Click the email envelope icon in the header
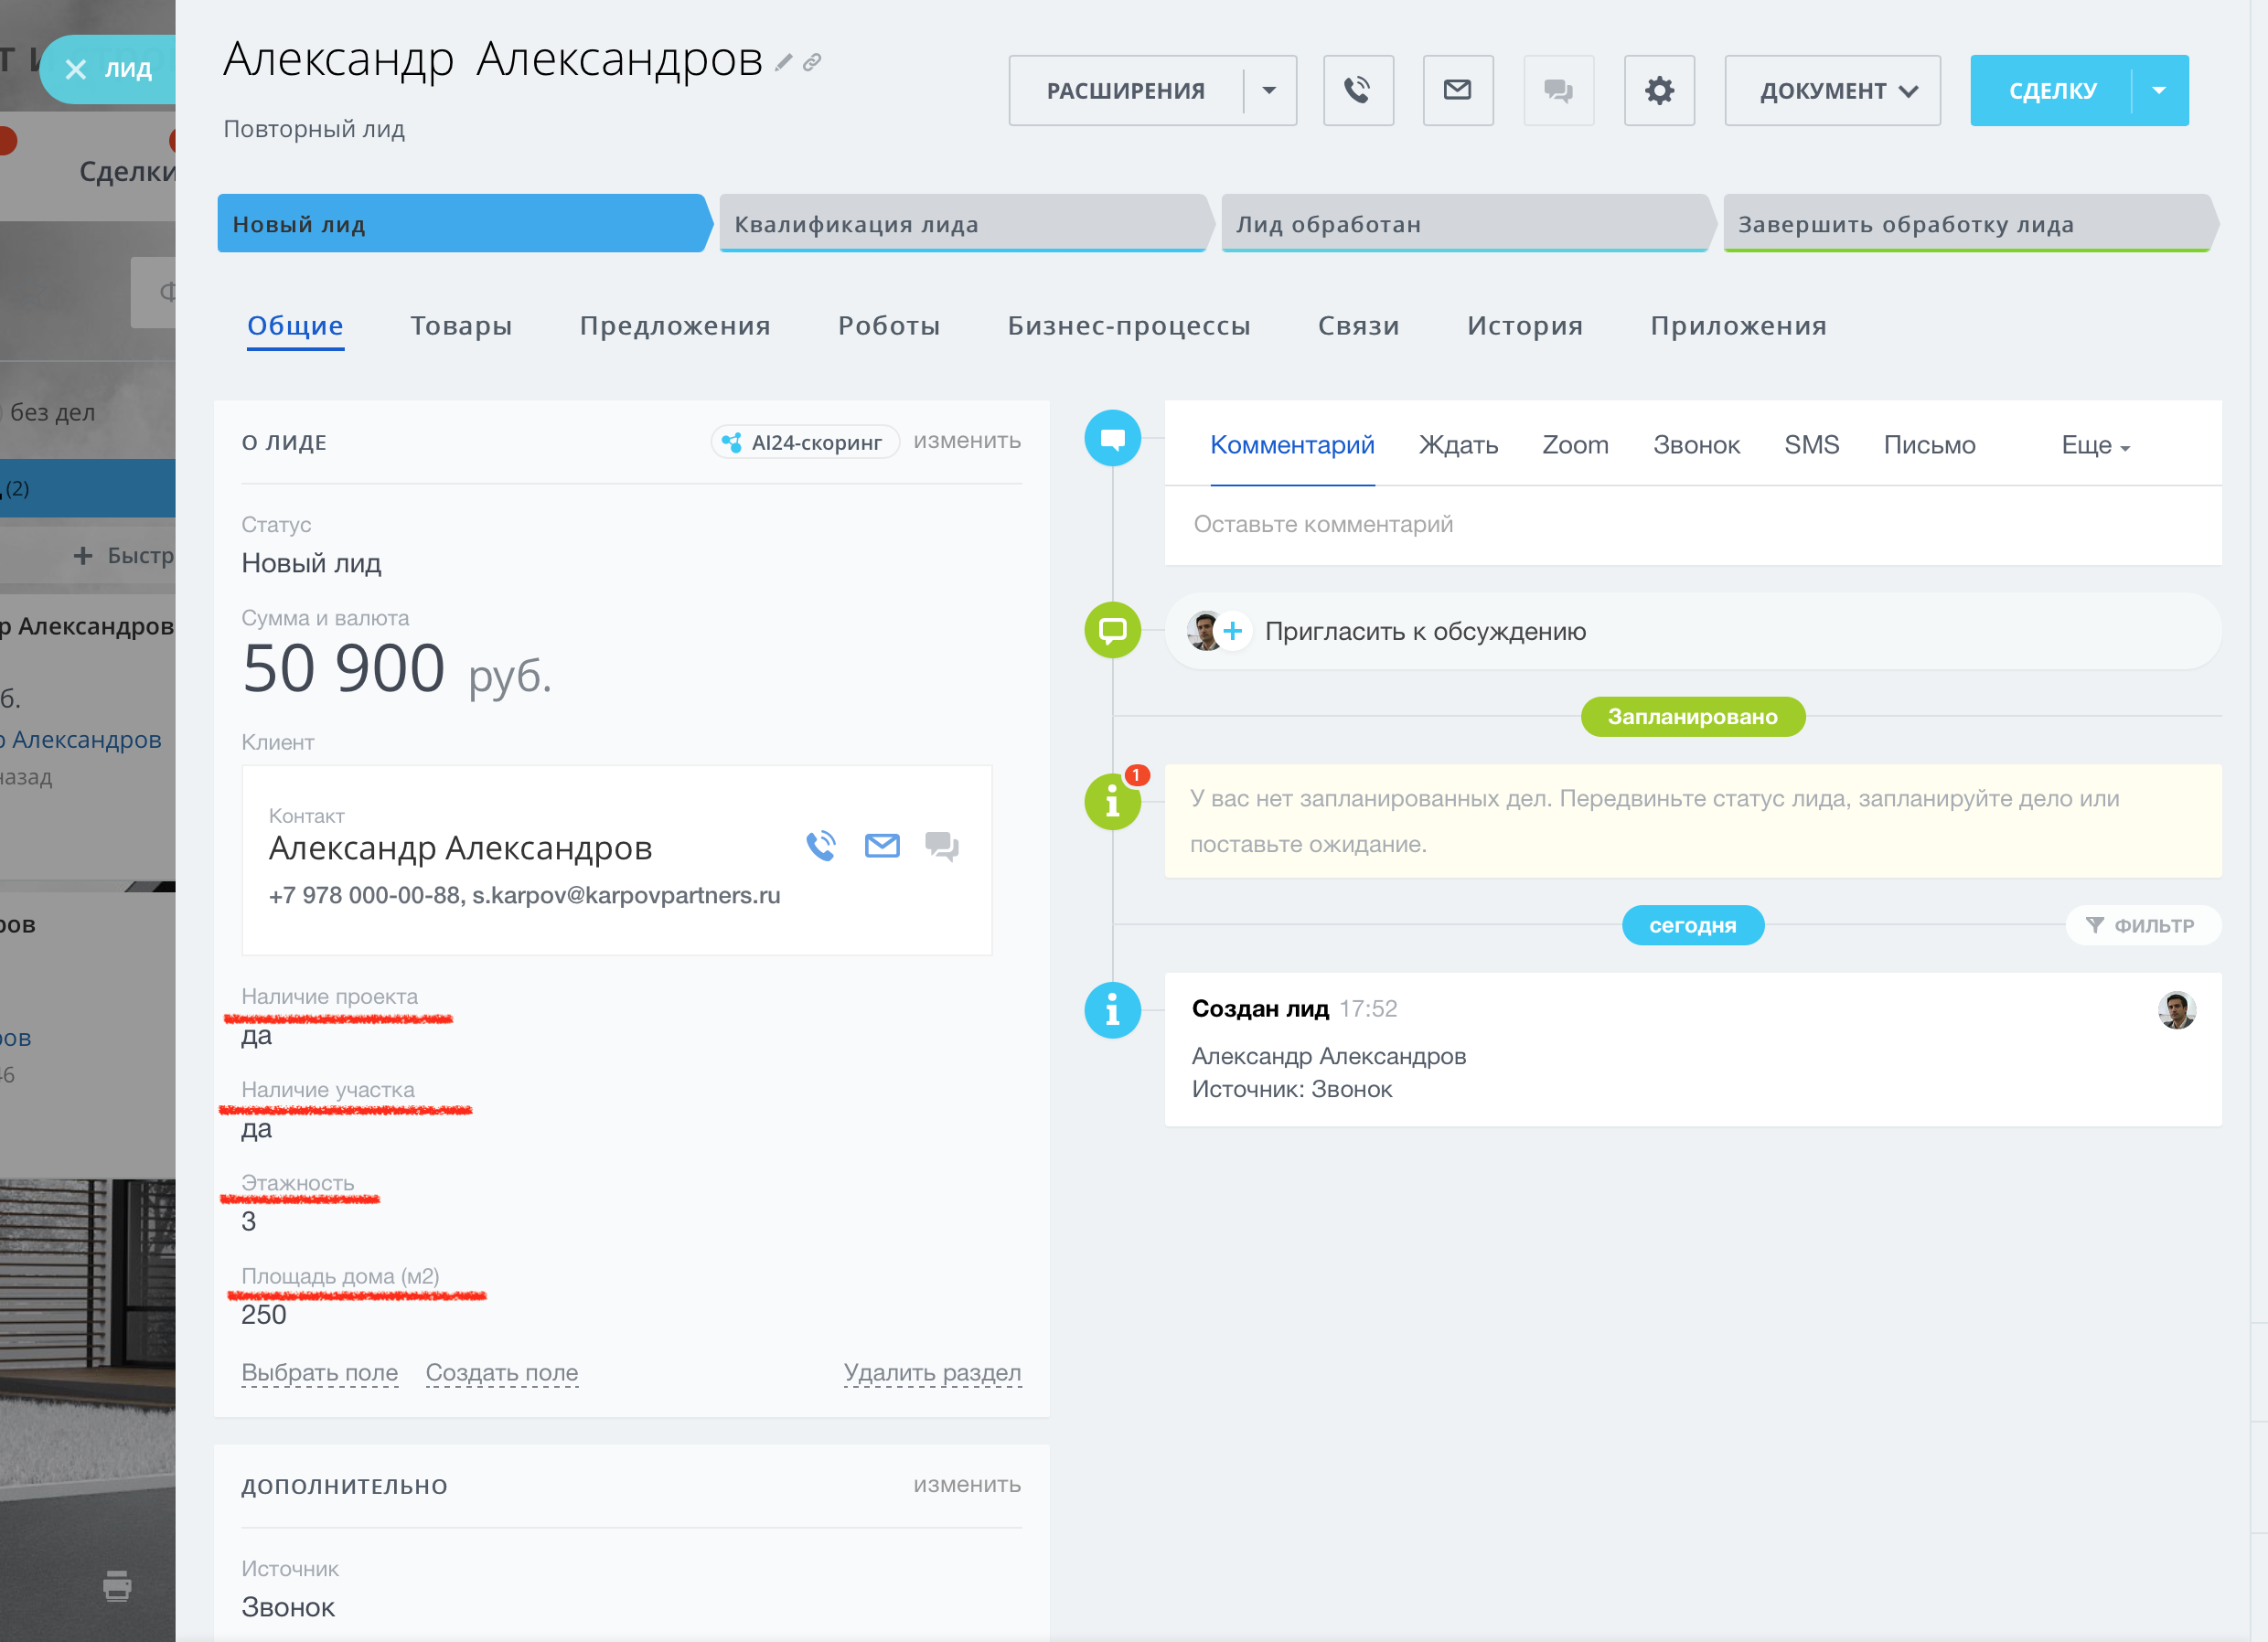Screen dimensions: 2268x1642 click(x=1457, y=91)
